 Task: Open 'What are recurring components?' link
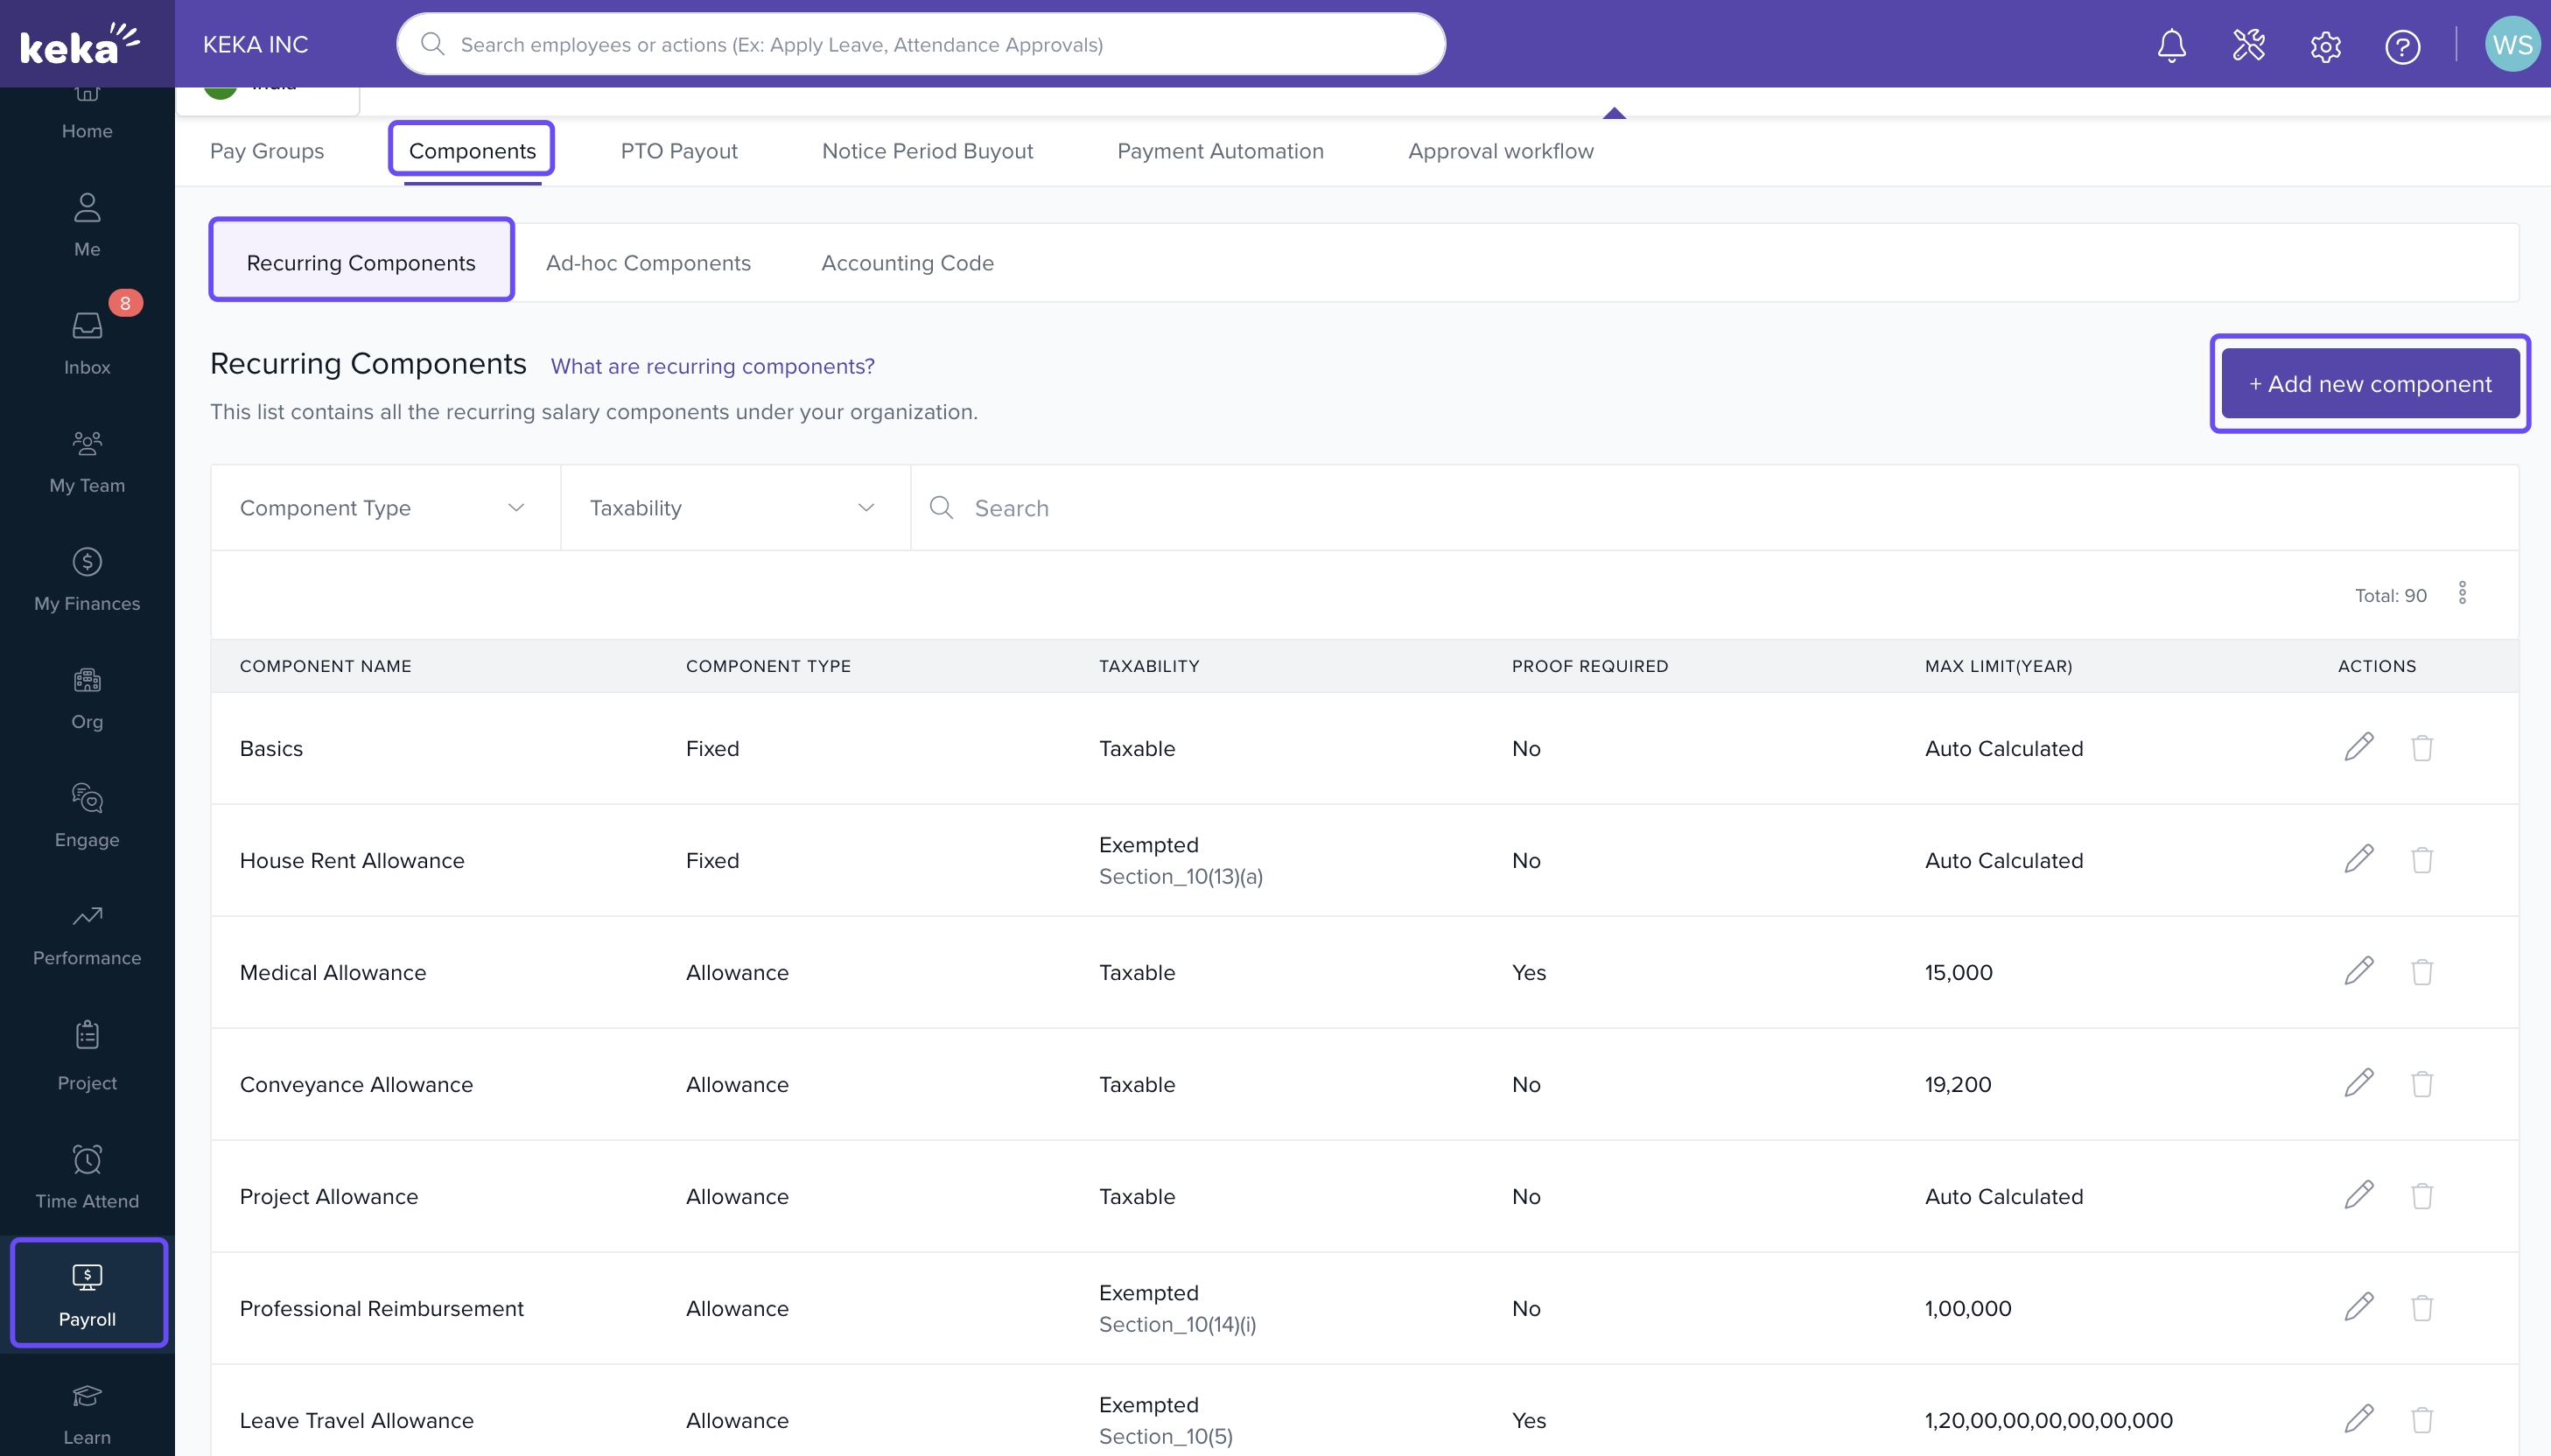[x=712, y=366]
